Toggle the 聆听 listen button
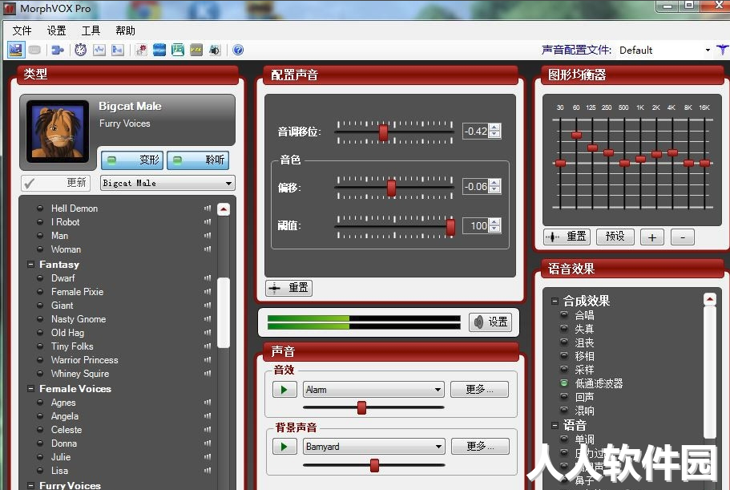 point(198,160)
